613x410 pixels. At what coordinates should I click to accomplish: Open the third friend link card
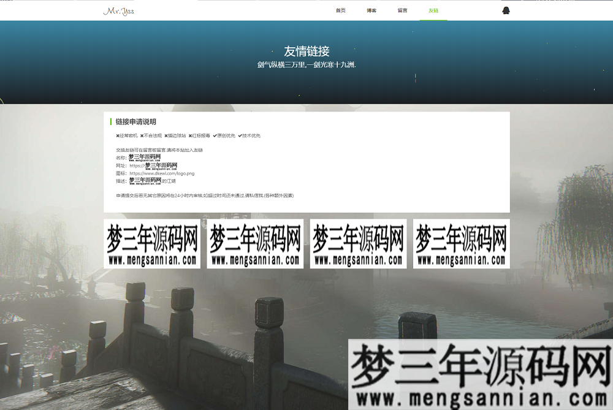tap(359, 244)
